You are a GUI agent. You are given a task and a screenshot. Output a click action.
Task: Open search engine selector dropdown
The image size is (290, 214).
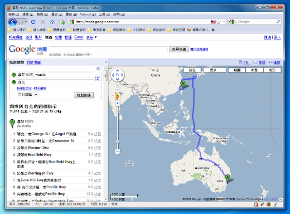click(x=232, y=22)
